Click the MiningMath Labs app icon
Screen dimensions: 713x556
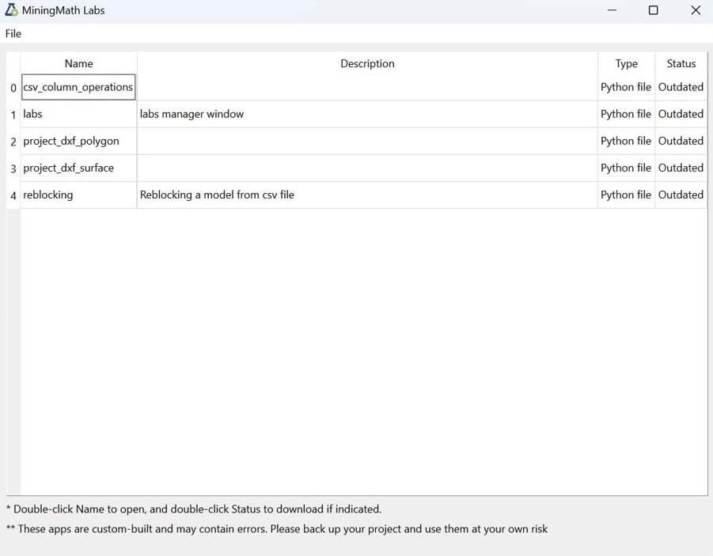pos(11,10)
